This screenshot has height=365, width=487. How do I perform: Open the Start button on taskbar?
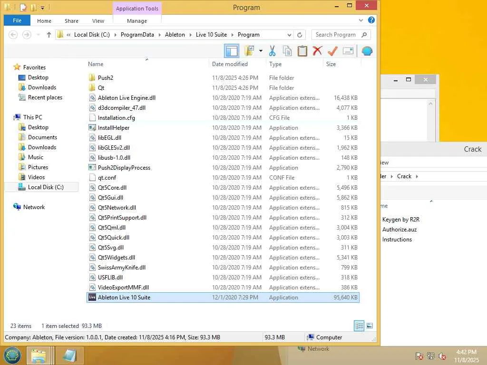click(12, 355)
